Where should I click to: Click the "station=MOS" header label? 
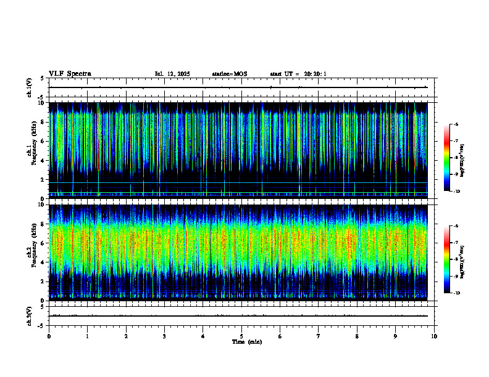230,74
